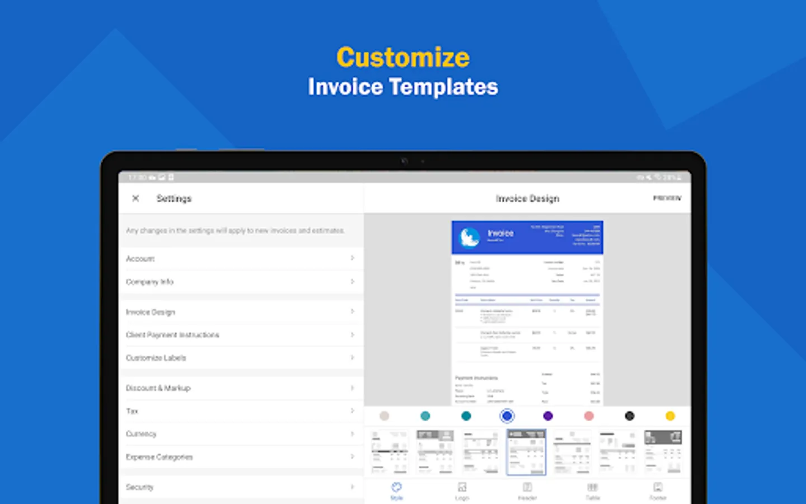Expand the chevron beside Expense Categories
Screen dimensions: 806x504
pyautogui.click(x=352, y=456)
